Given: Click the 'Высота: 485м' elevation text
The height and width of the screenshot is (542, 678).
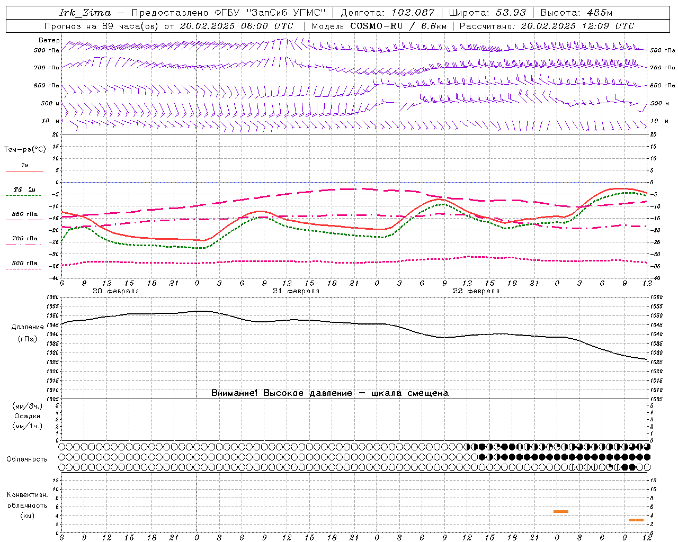Looking at the screenshot, I should pos(576,13).
